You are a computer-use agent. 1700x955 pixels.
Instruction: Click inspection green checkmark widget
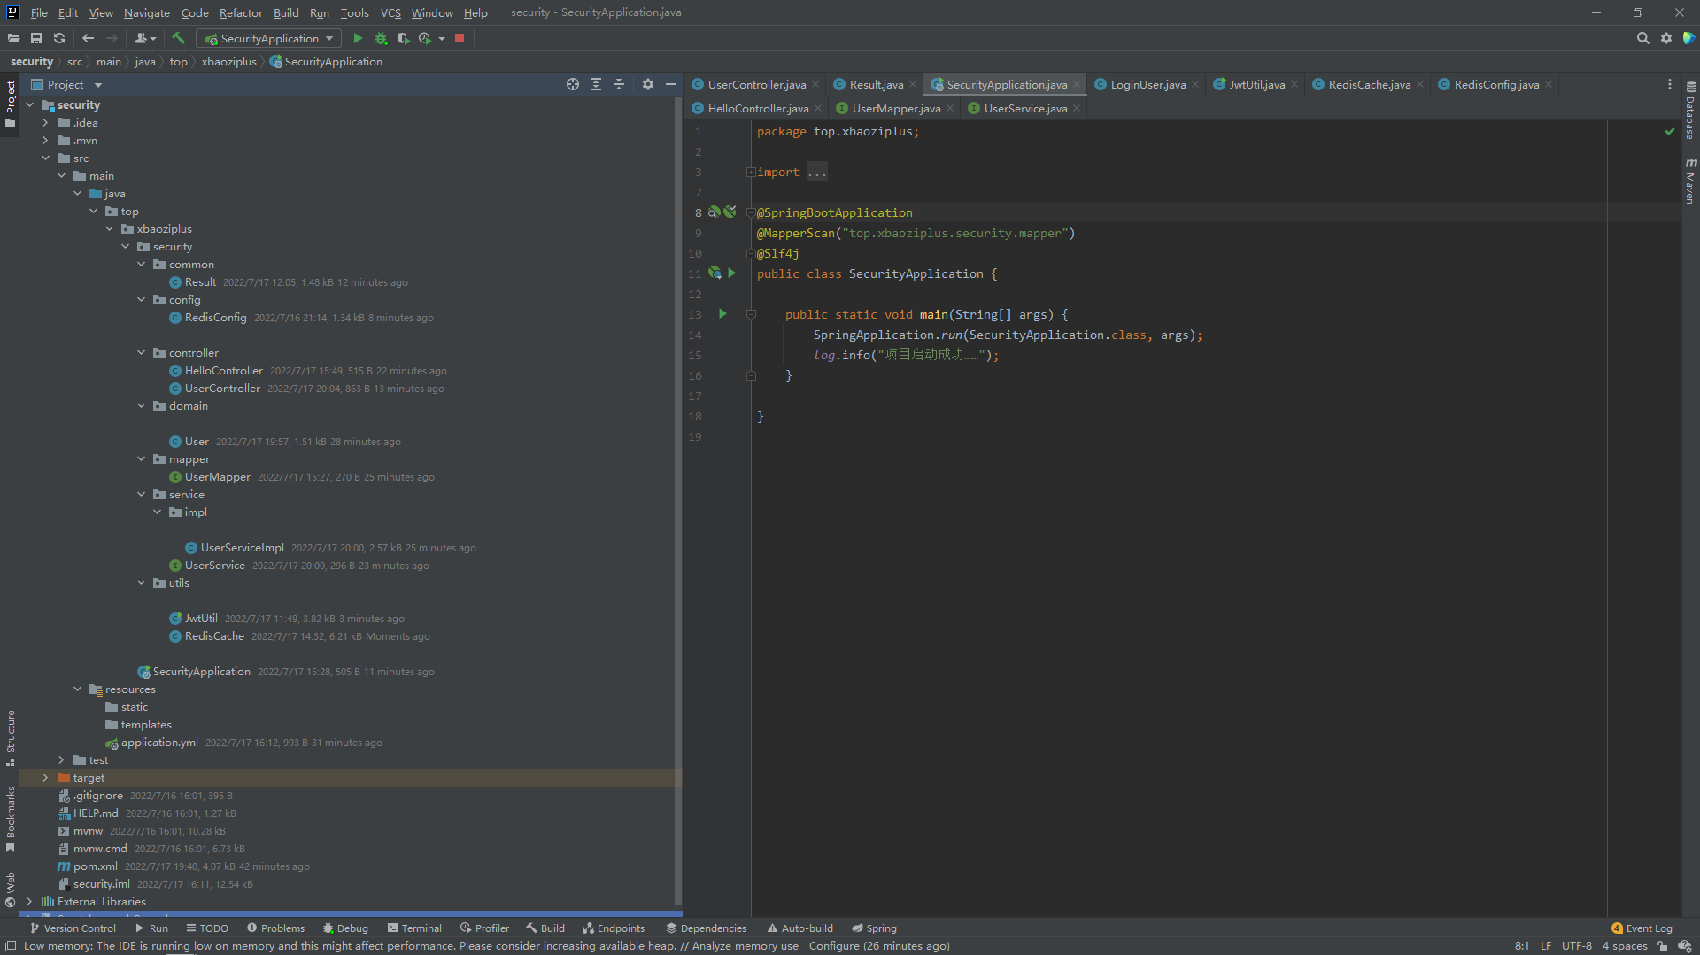pos(1670,131)
